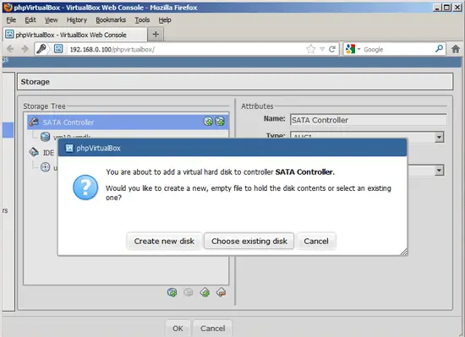The width and height of the screenshot is (465, 337).
Task: Click the password key icon in the address bar
Action: click(41, 49)
